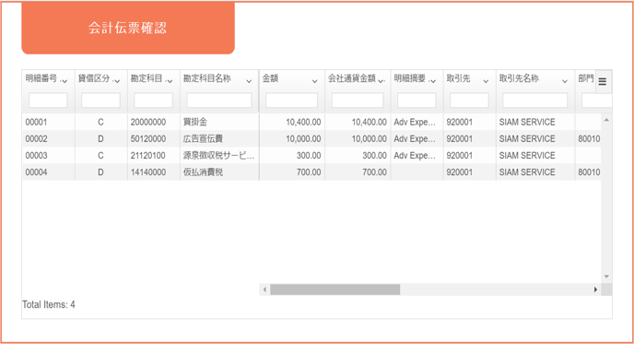Viewport: 634px width, 344px height.
Task: Select row cell 00002
Action: [x=36, y=139]
